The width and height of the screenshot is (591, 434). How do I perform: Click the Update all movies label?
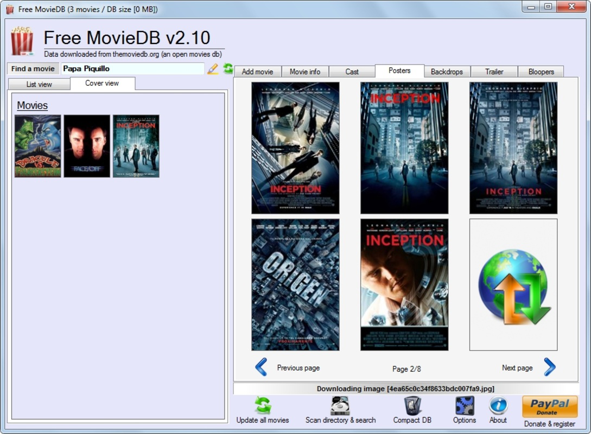click(263, 420)
